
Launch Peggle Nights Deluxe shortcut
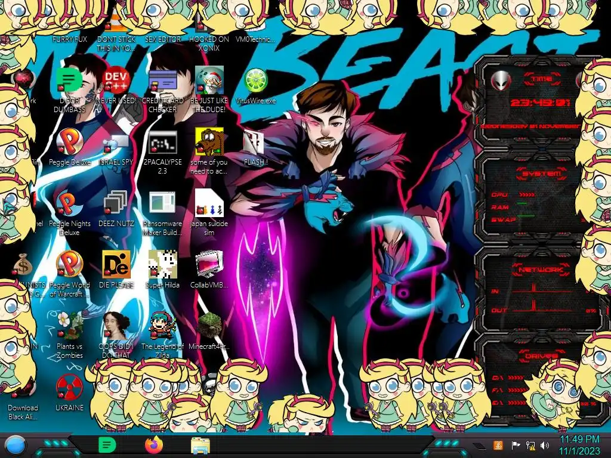click(69, 204)
